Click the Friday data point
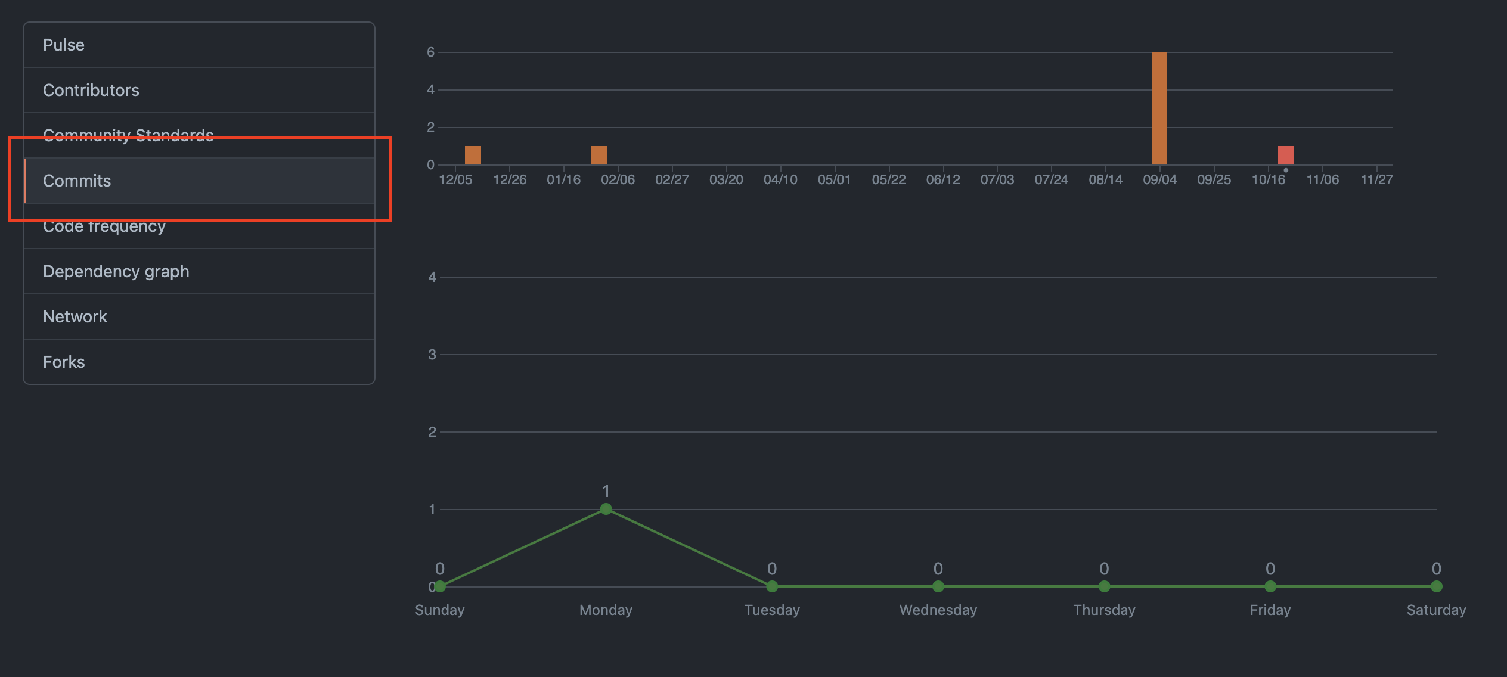Screen dimensions: 1507x677 coord(1270,586)
